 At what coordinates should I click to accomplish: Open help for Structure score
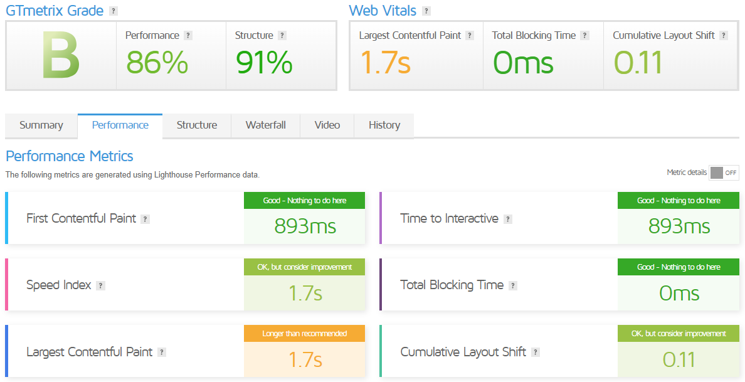coord(282,36)
